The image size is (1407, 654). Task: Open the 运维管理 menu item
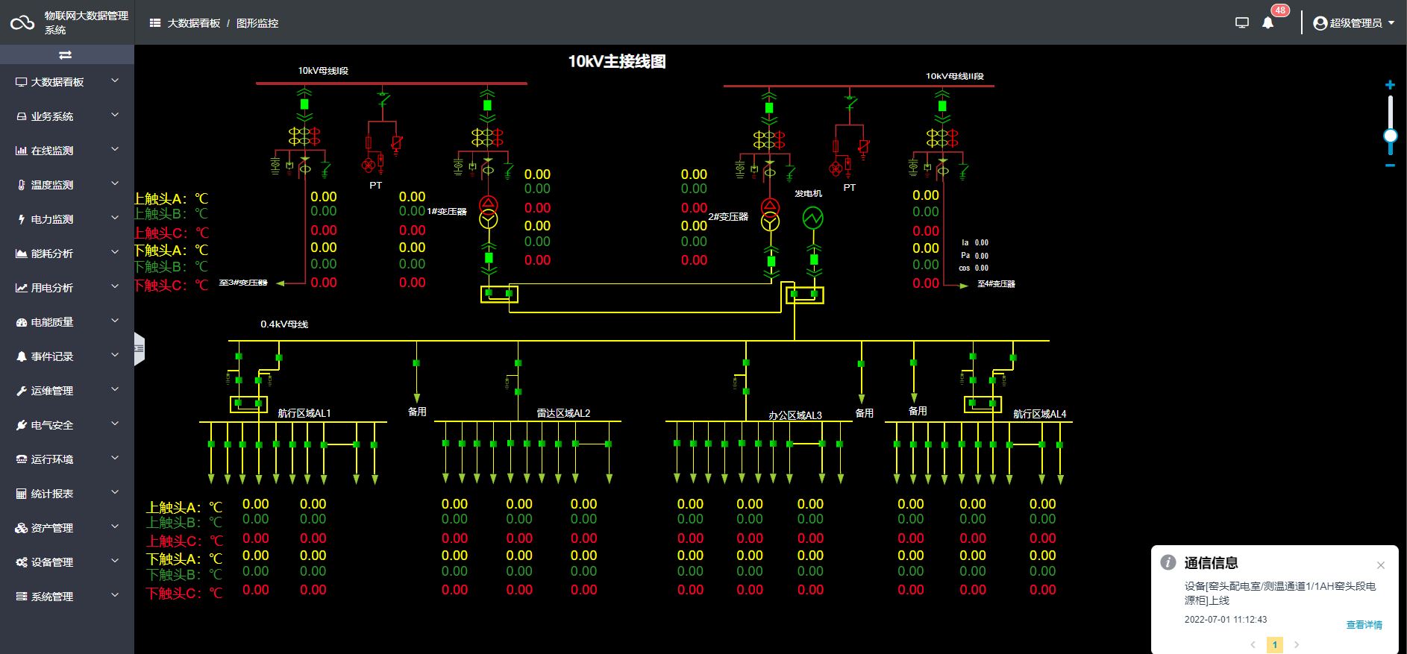point(67,391)
